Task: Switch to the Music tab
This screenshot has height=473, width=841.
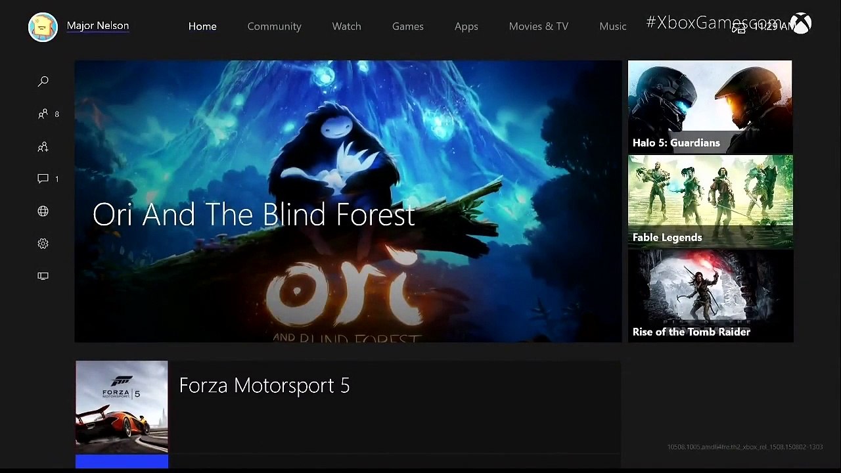Action: (x=613, y=26)
